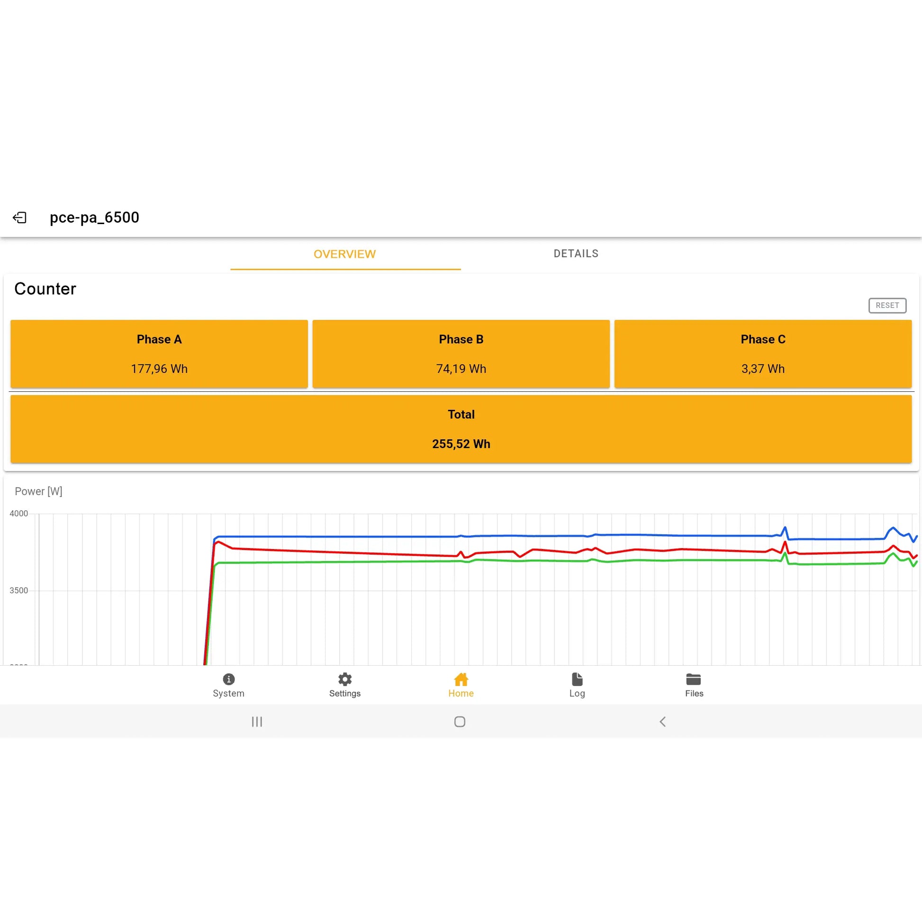
Task: Tap Android back arrow button
Action: coord(662,722)
